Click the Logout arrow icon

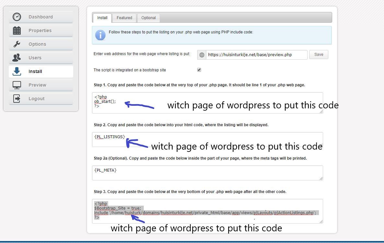[x=17, y=99]
